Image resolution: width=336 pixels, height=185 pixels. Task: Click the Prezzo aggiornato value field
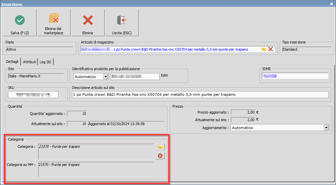243,112
